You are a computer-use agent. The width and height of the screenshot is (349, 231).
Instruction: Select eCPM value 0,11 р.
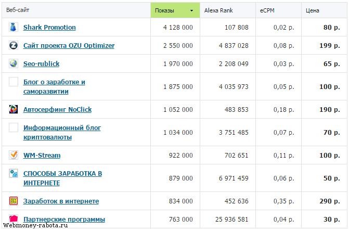coord(284,156)
